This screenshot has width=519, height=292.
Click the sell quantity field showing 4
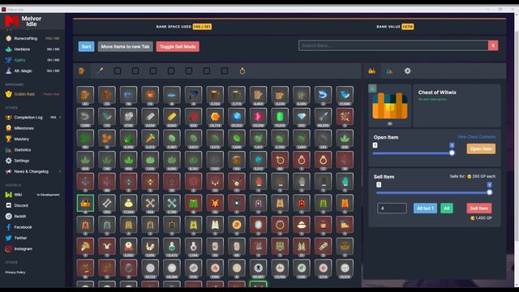click(x=392, y=208)
